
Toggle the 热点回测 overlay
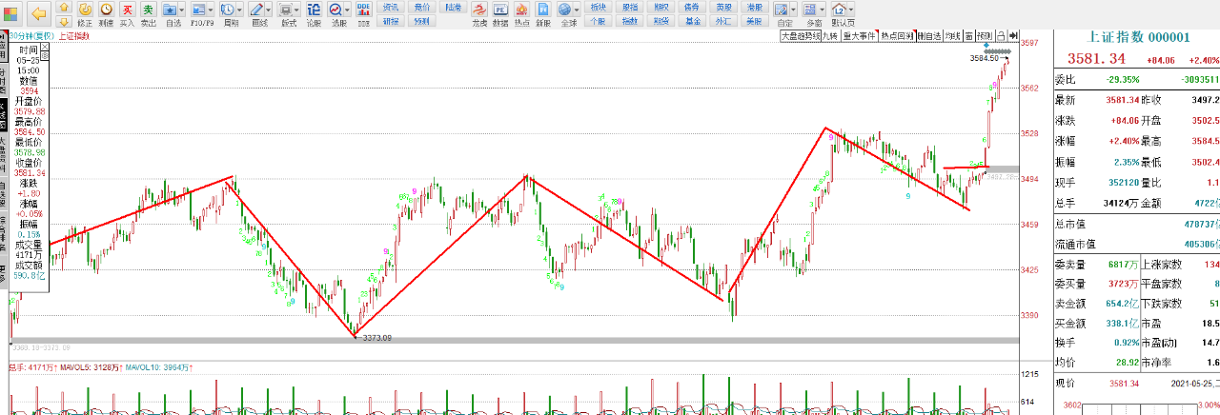click(x=897, y=36)
